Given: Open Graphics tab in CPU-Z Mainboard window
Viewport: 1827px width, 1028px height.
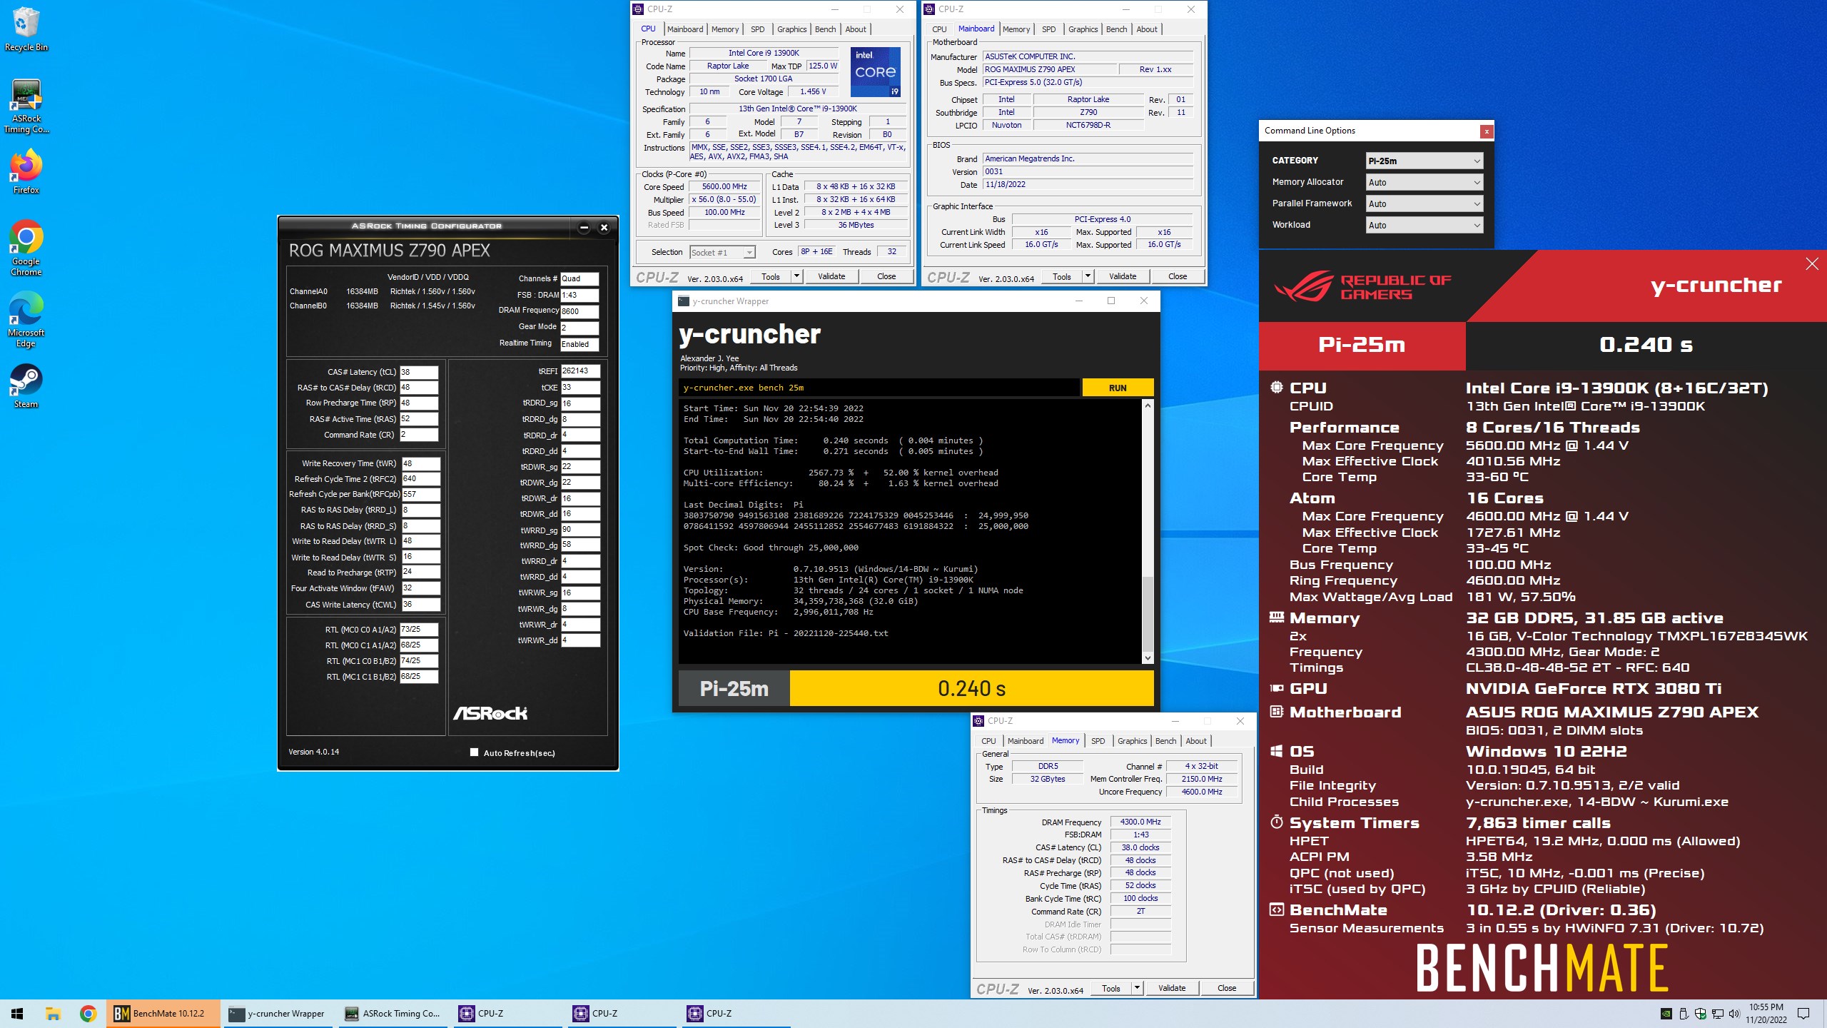Looking at the screenshot, I should coord(1083,29).
